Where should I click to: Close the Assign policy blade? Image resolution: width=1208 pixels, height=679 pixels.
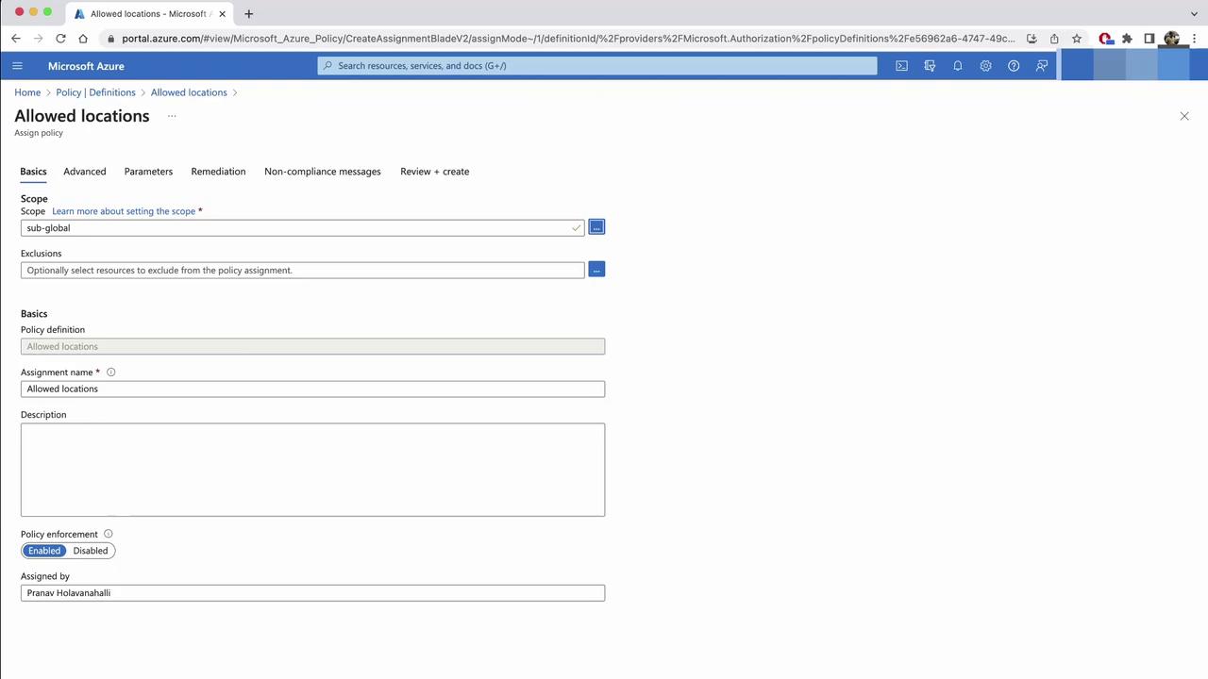point(1184,116)
